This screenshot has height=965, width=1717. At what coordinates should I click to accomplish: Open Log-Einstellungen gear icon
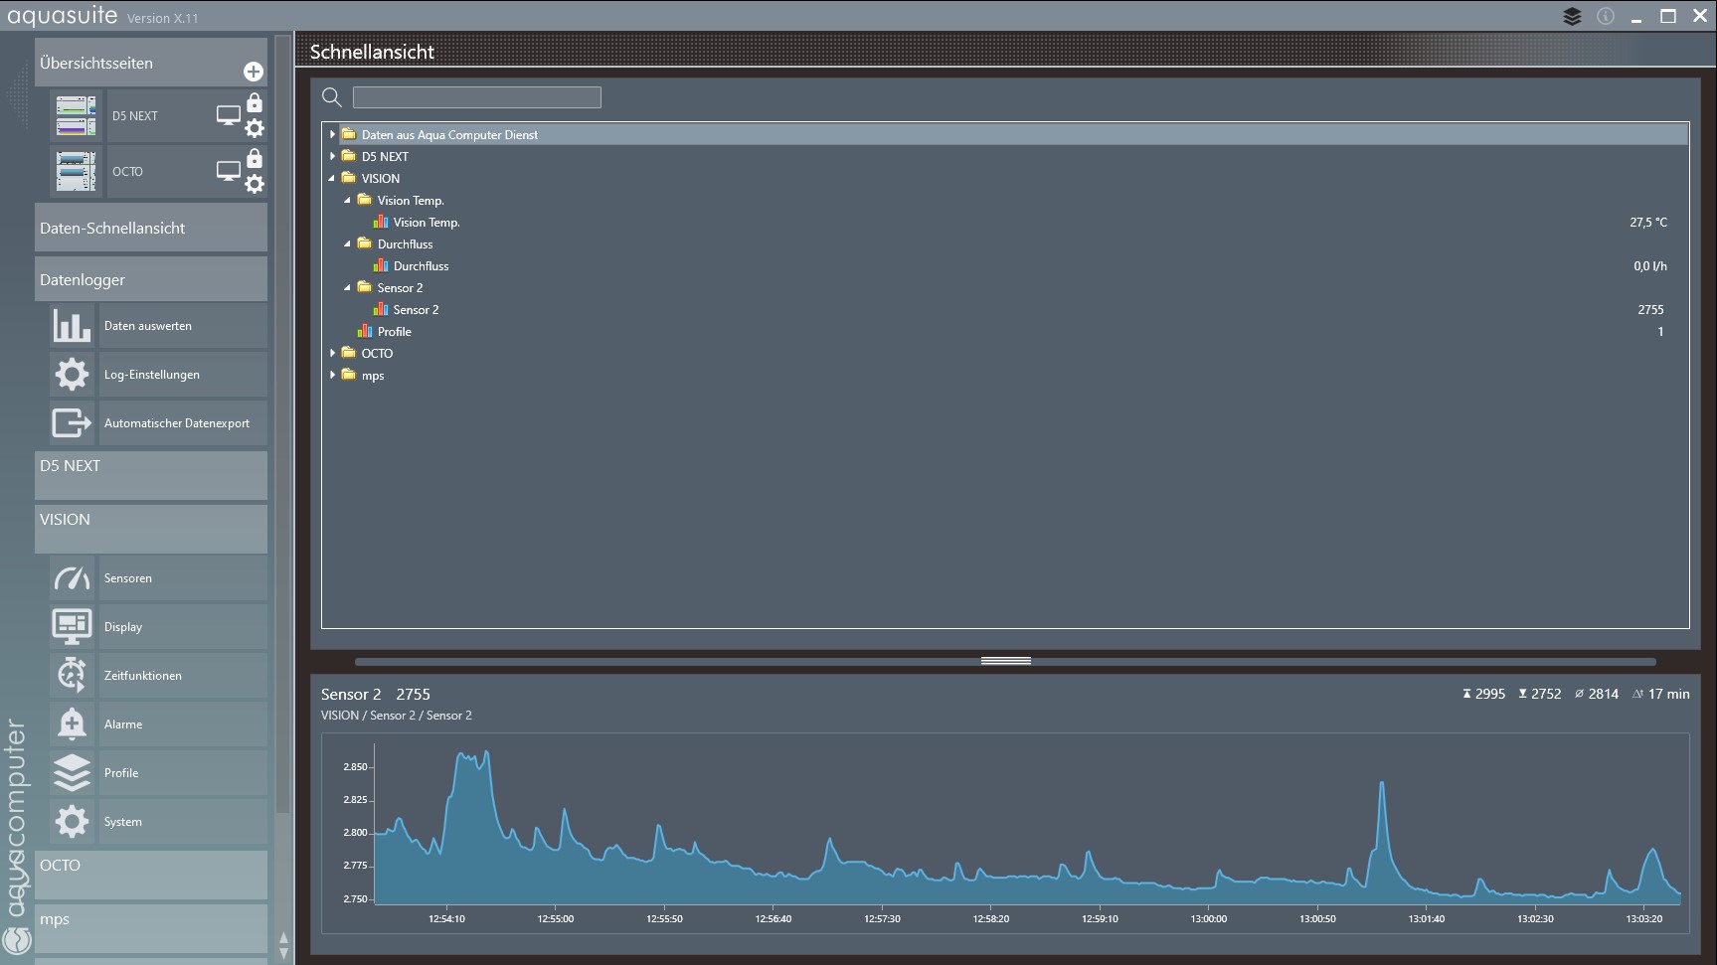click(x=72, y=375)
